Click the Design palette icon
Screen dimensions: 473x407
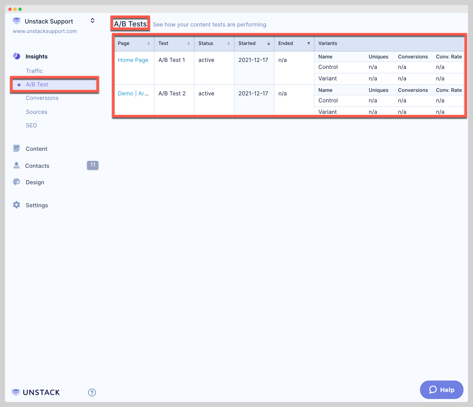16,182
